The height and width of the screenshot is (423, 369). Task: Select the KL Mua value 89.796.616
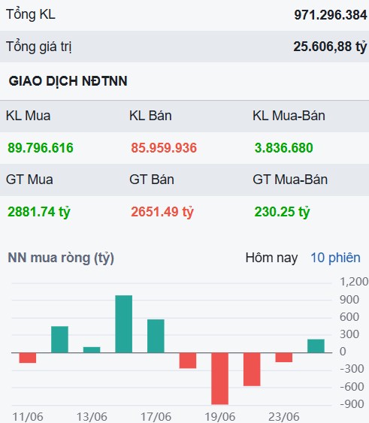(41, 148)
